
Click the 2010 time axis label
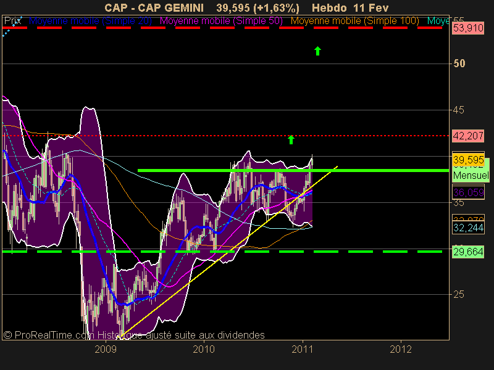(204, 349)
